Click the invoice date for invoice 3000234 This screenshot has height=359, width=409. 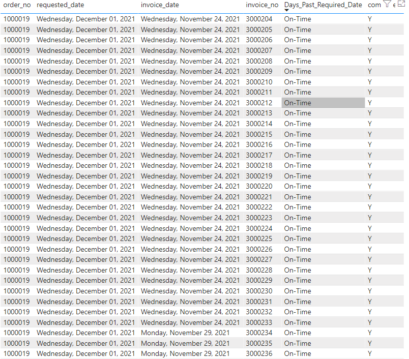(185, 333)
